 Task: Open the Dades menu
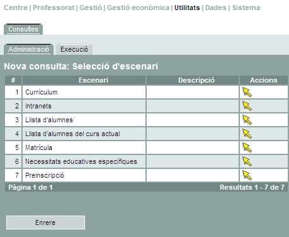[216, 8]
